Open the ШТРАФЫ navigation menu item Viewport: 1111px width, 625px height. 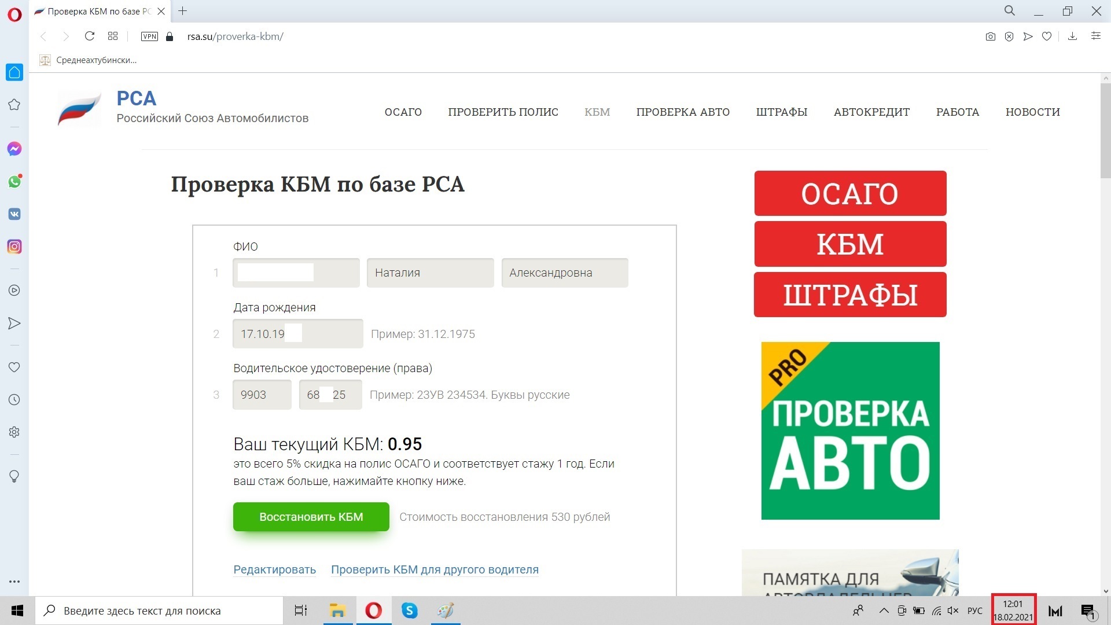pos(781,112)
